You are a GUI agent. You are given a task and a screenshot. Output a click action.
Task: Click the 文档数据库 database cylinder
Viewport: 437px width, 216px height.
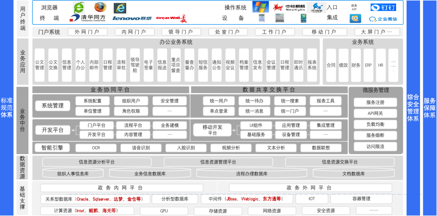tap(354, 174)
